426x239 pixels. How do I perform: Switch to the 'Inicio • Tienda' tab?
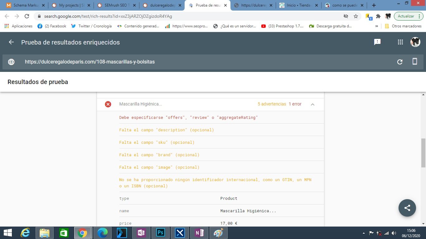pyautogui.click(x=299, y=5)
